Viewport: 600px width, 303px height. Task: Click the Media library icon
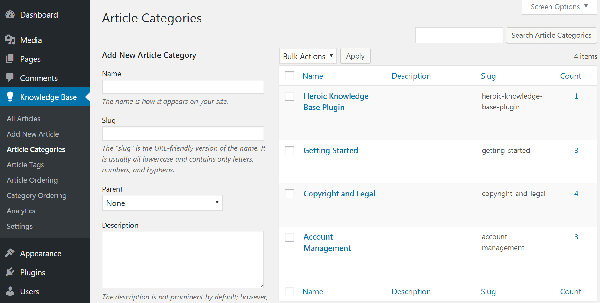(10, 40)
